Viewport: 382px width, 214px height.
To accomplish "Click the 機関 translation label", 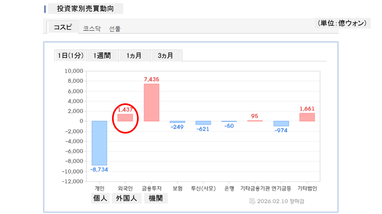I will pos(156,198).
